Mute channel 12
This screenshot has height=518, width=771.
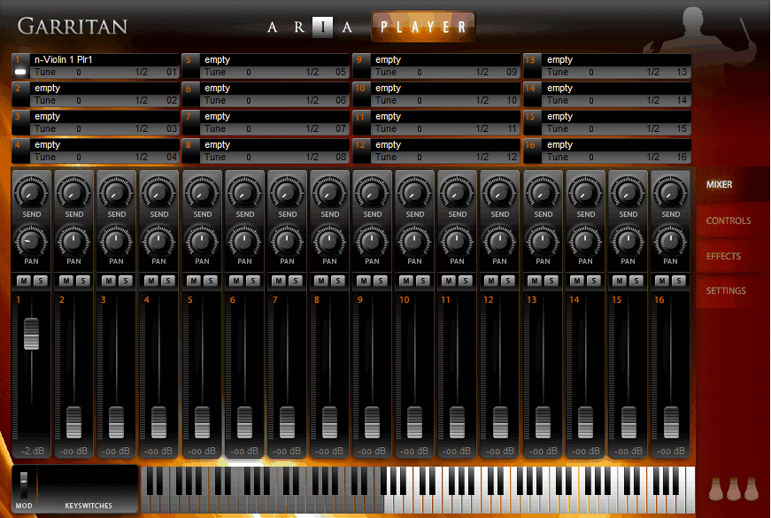coord(490,281)
